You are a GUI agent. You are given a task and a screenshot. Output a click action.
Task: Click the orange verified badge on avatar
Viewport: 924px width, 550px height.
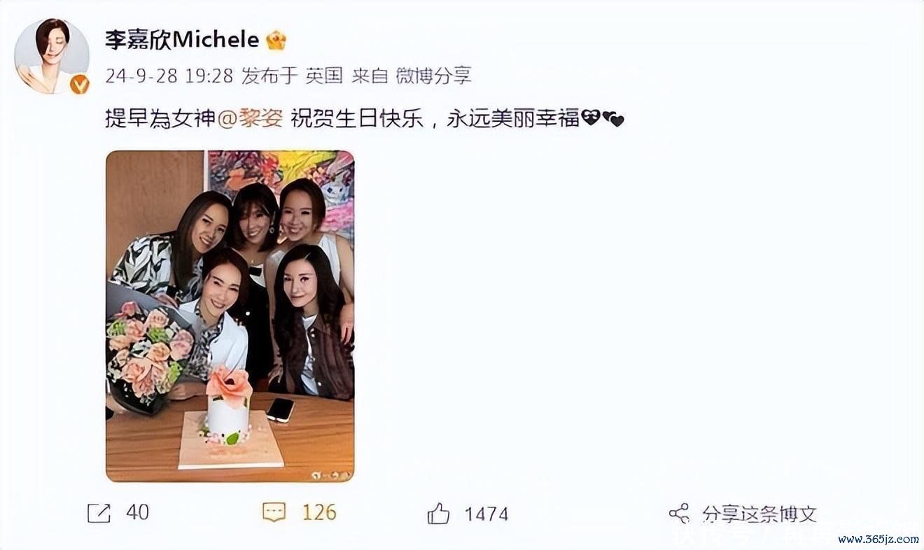point(80,84)
